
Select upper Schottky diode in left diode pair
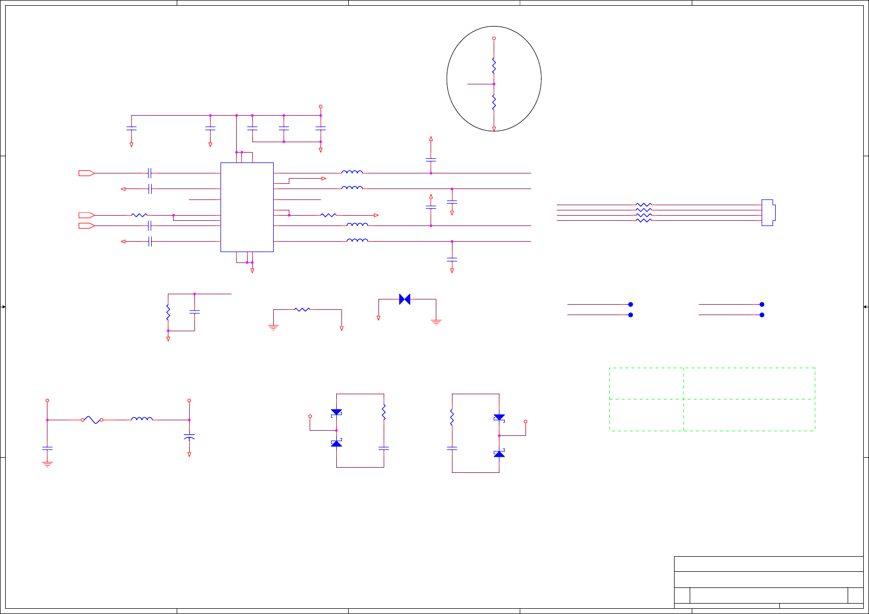click(336, 412)
